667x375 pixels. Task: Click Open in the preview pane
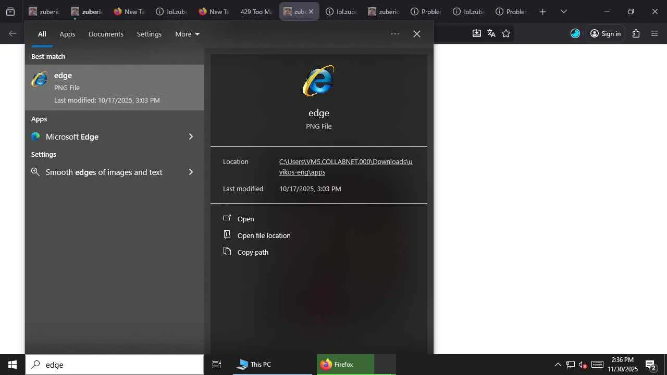click(245, 219)
